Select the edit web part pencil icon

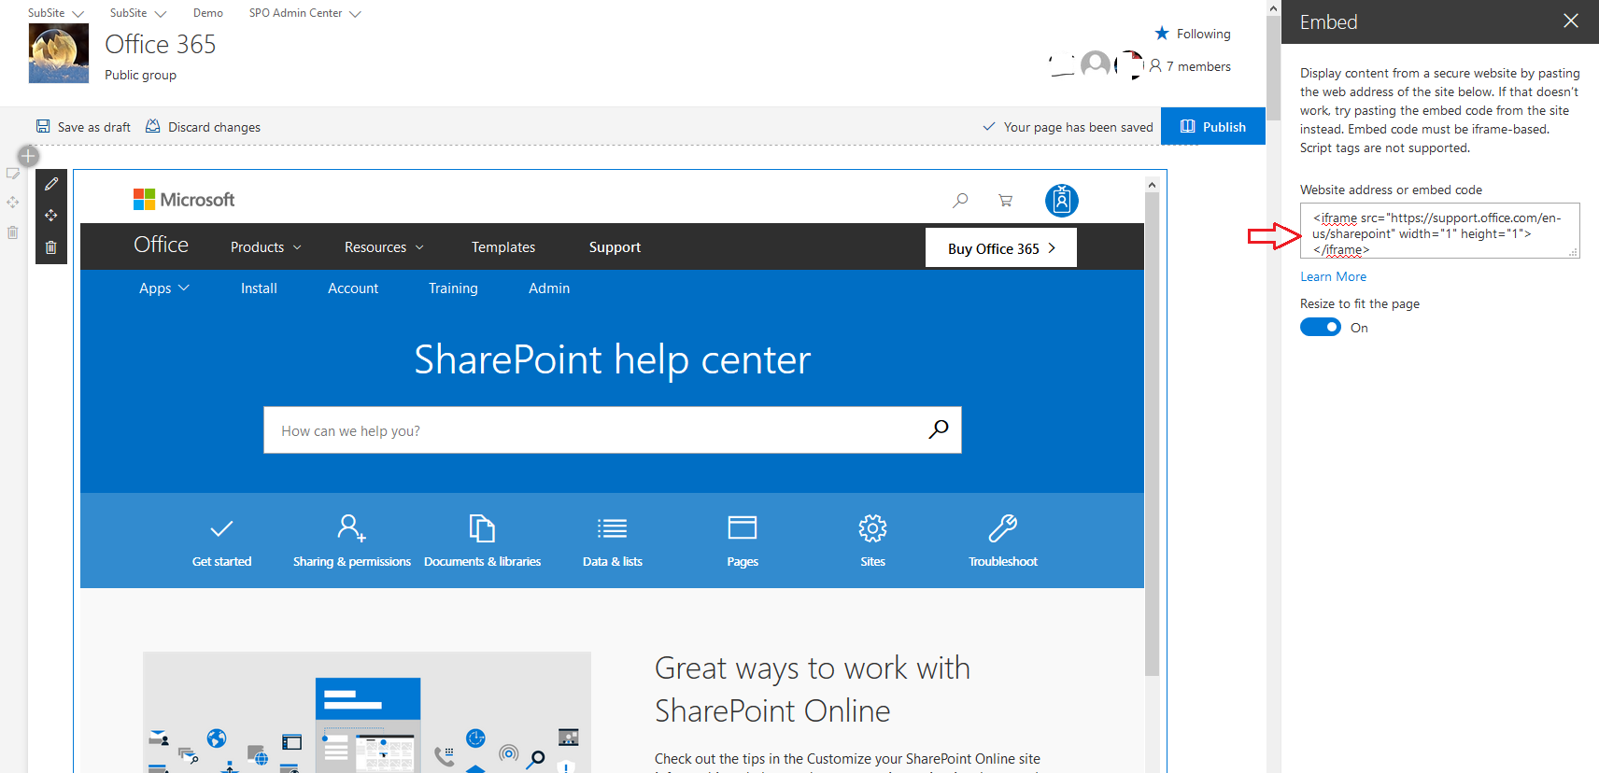[51, 184]
